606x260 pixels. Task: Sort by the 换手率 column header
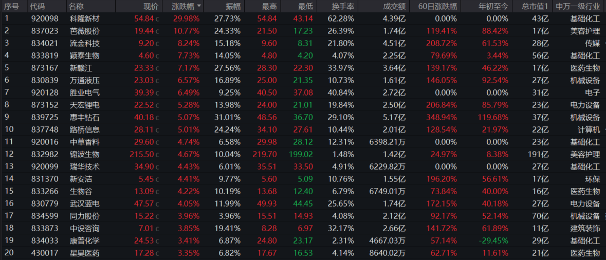[x=343, y=6]
